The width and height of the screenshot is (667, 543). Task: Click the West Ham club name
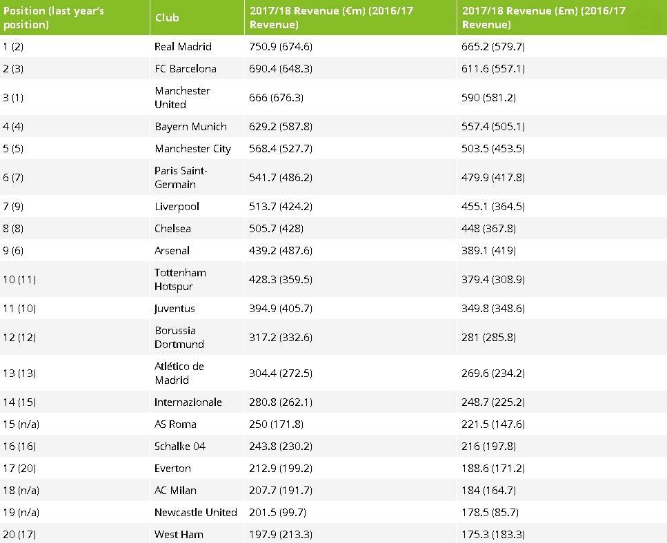(179, 535)
